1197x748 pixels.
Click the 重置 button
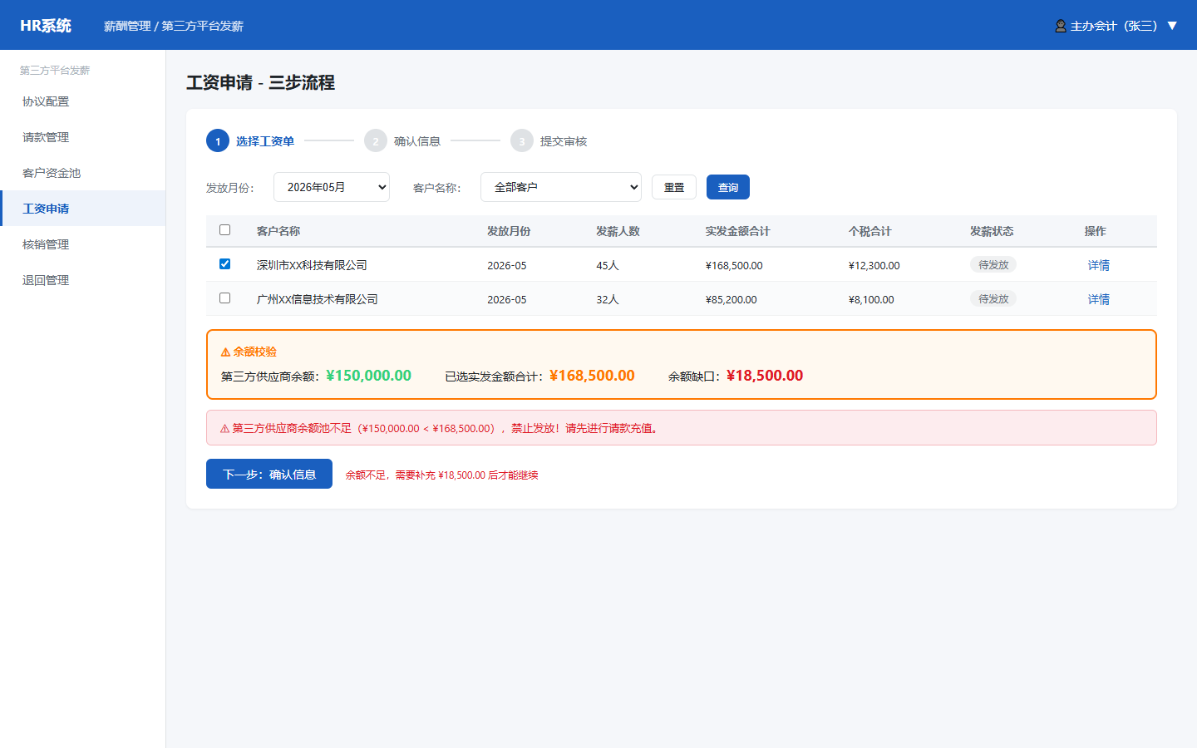674,187
